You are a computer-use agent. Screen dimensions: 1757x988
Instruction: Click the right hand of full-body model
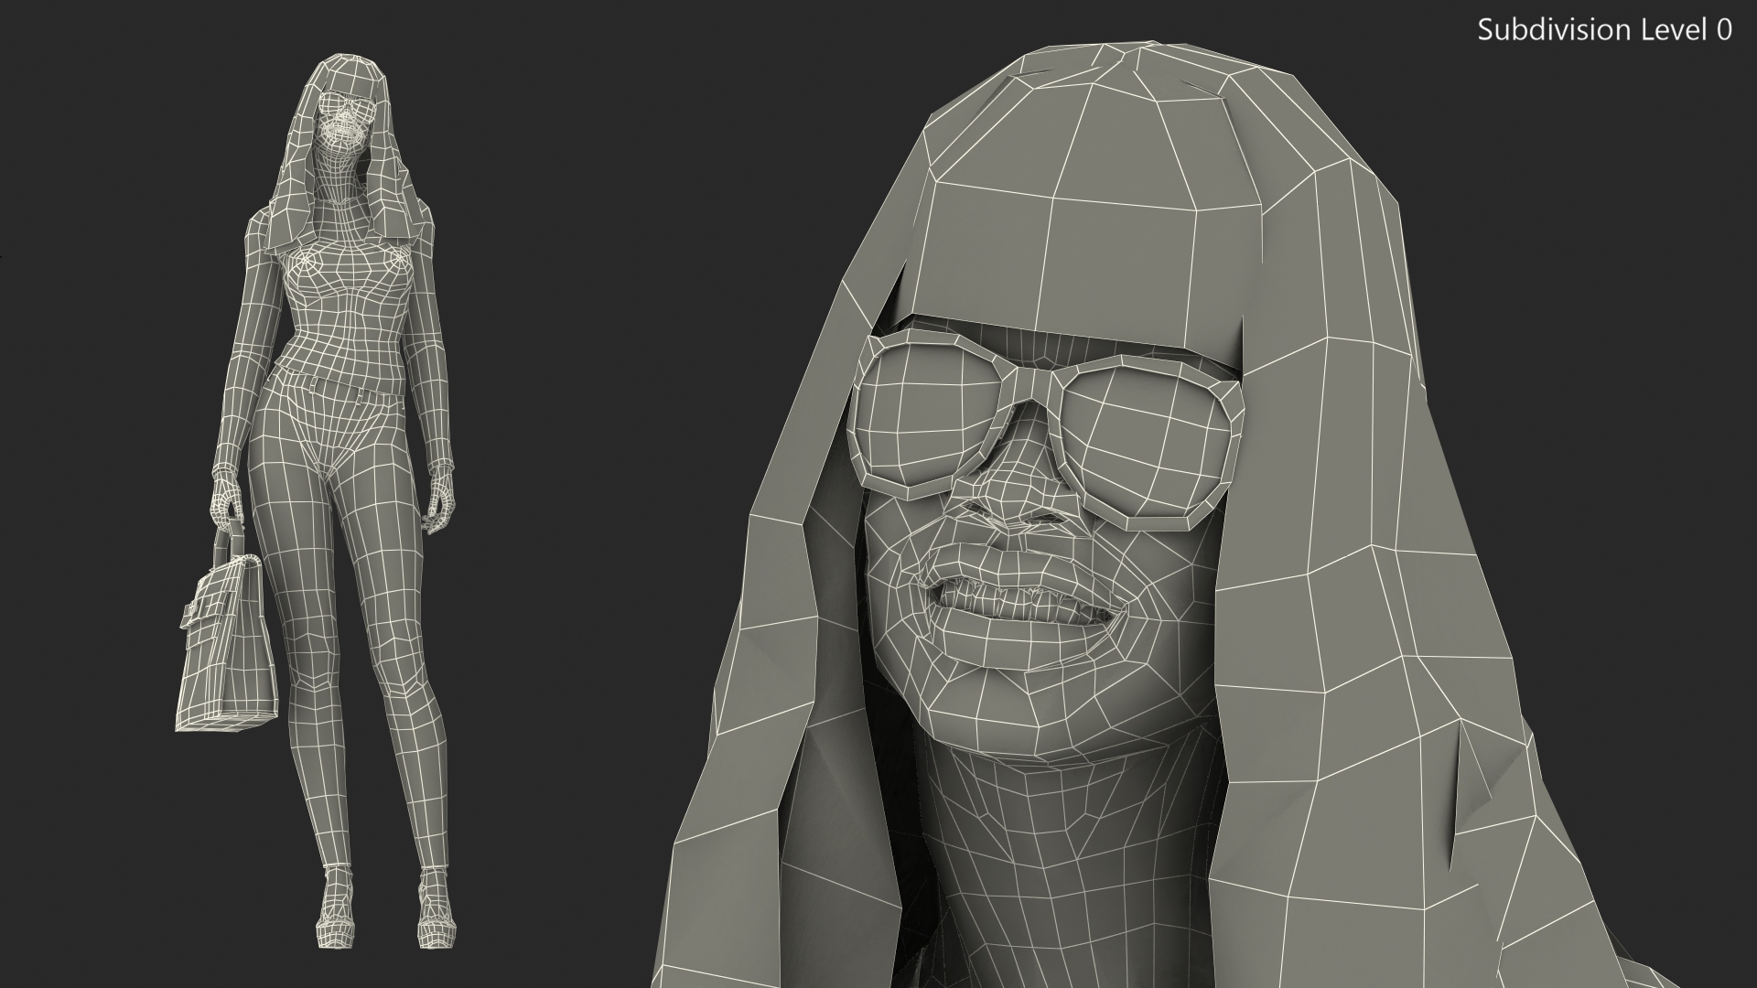(442, 503)
